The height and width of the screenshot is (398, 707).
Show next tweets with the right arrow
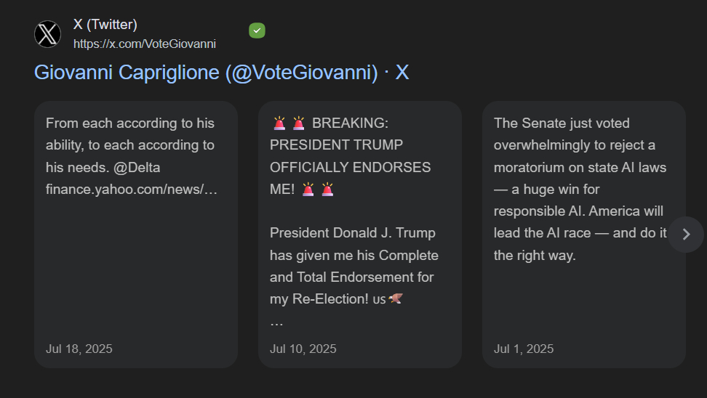tap(686, 234)
